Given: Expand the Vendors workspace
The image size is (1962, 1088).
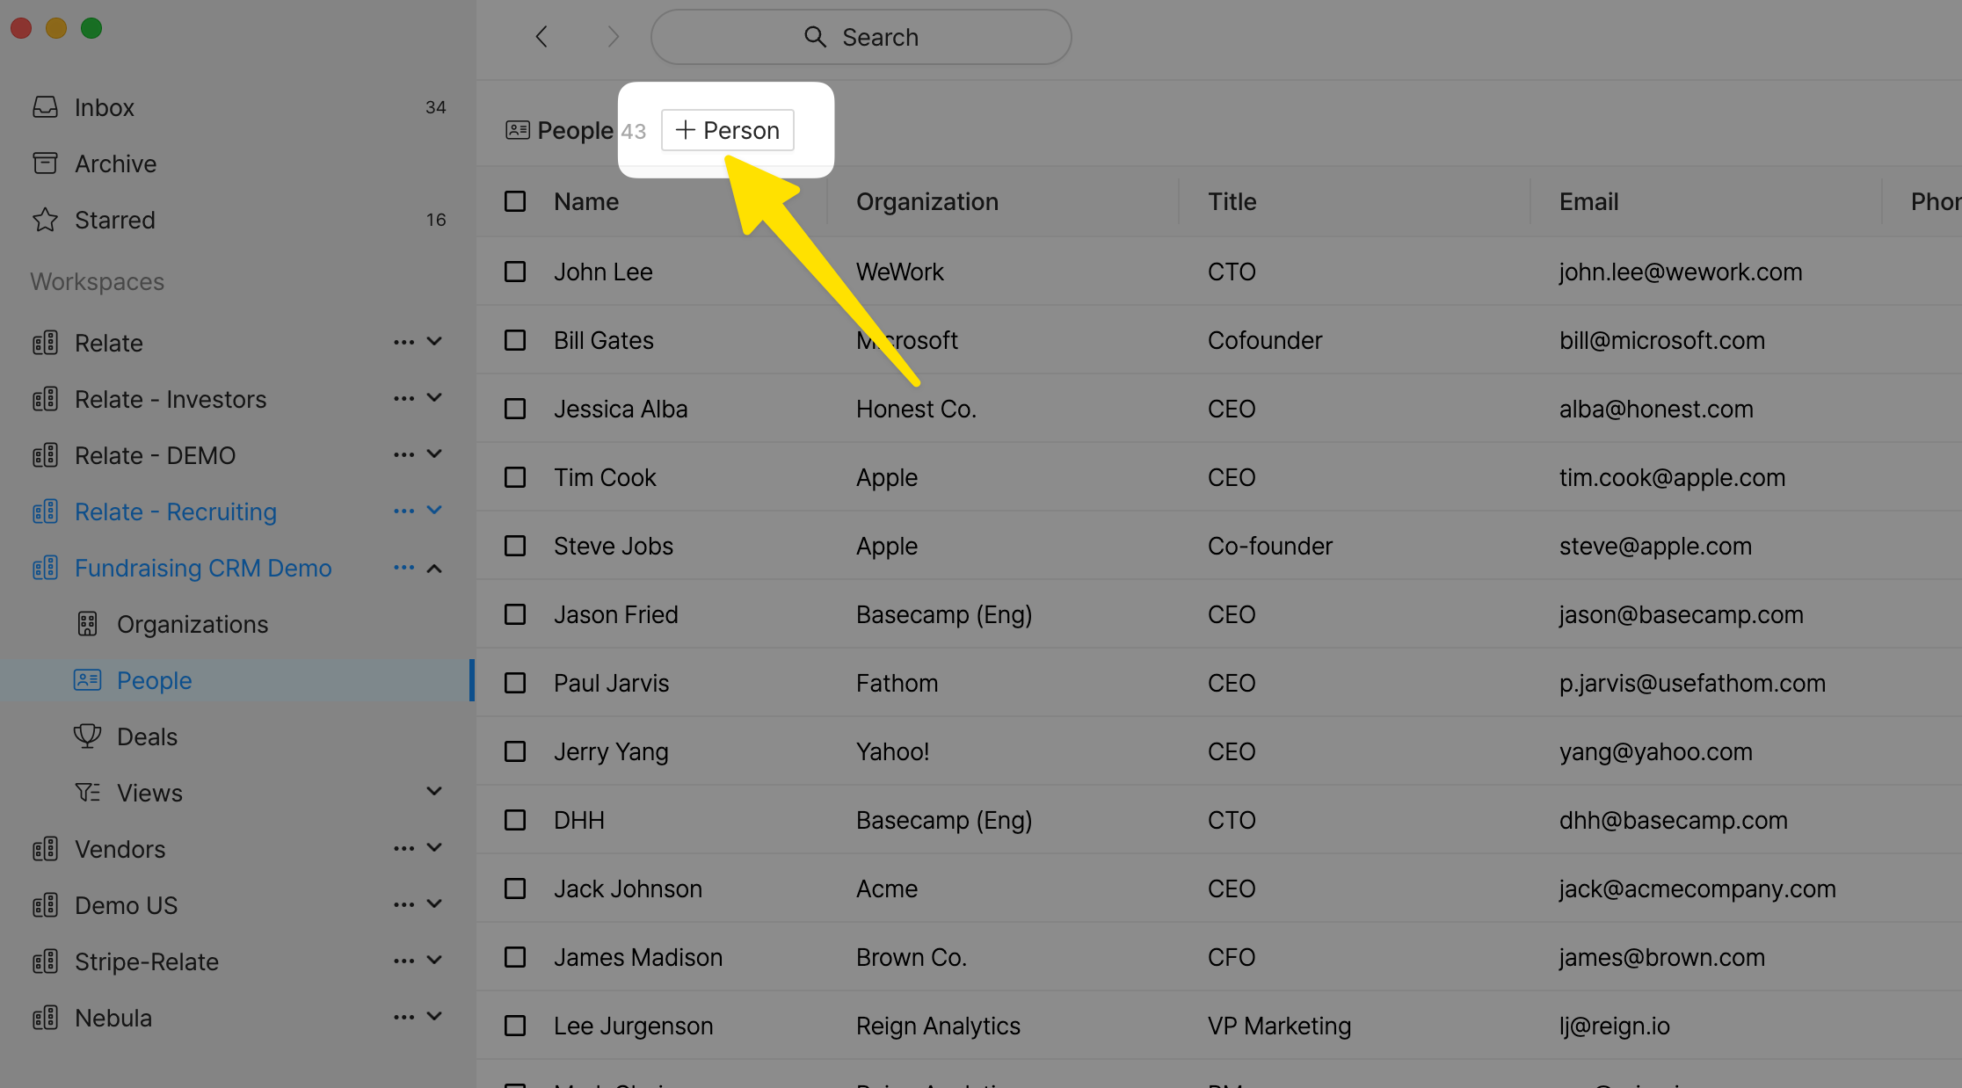Looking at the screenshot, I should click(434, 847).
